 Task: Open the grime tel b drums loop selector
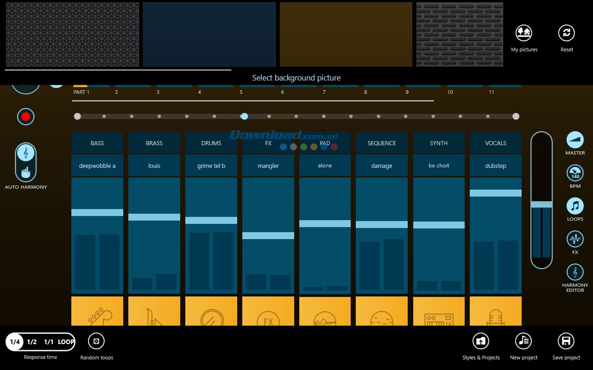coord(211,166)
